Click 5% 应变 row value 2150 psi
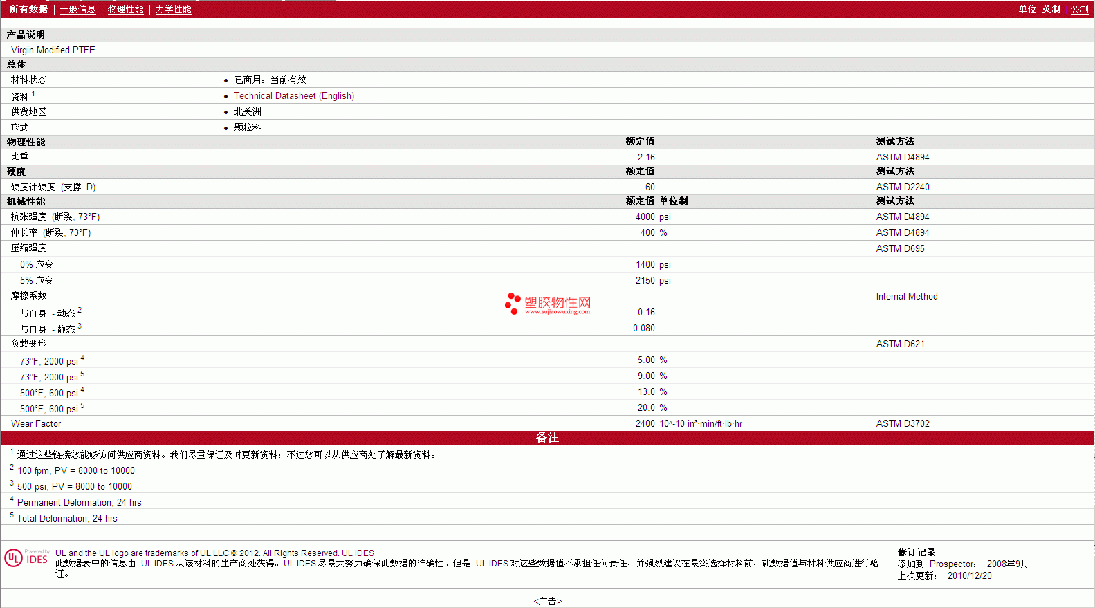1095x608 pixels. 653,280
